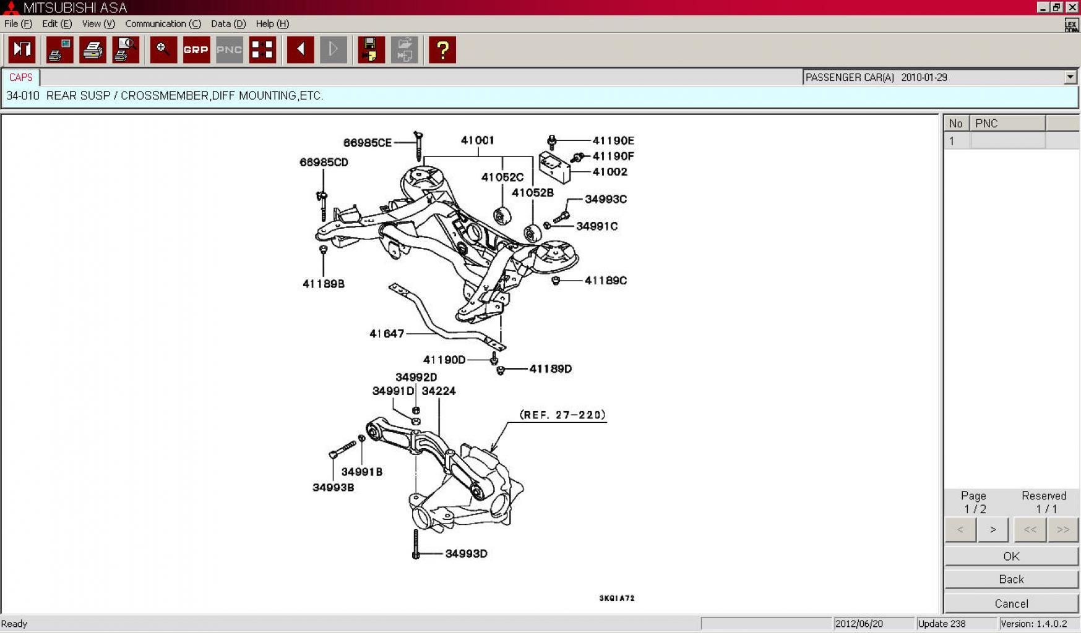Go to next page with > button
Viewport: 1081px width, 633px height.
[x=993, y=530]
